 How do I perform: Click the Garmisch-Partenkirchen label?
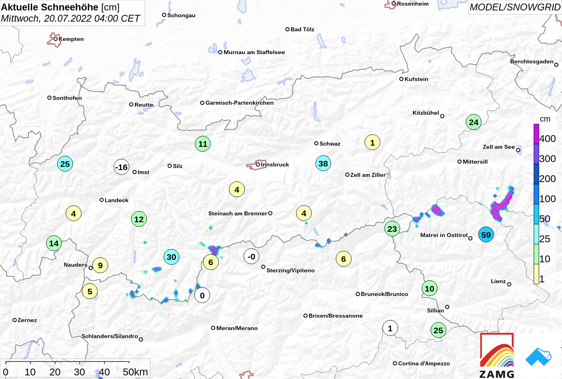tap(240, 103)
